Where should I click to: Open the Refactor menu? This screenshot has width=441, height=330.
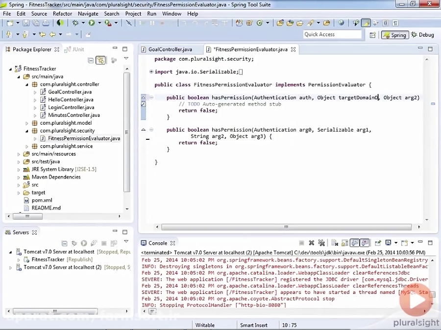[x=62, y=14]
